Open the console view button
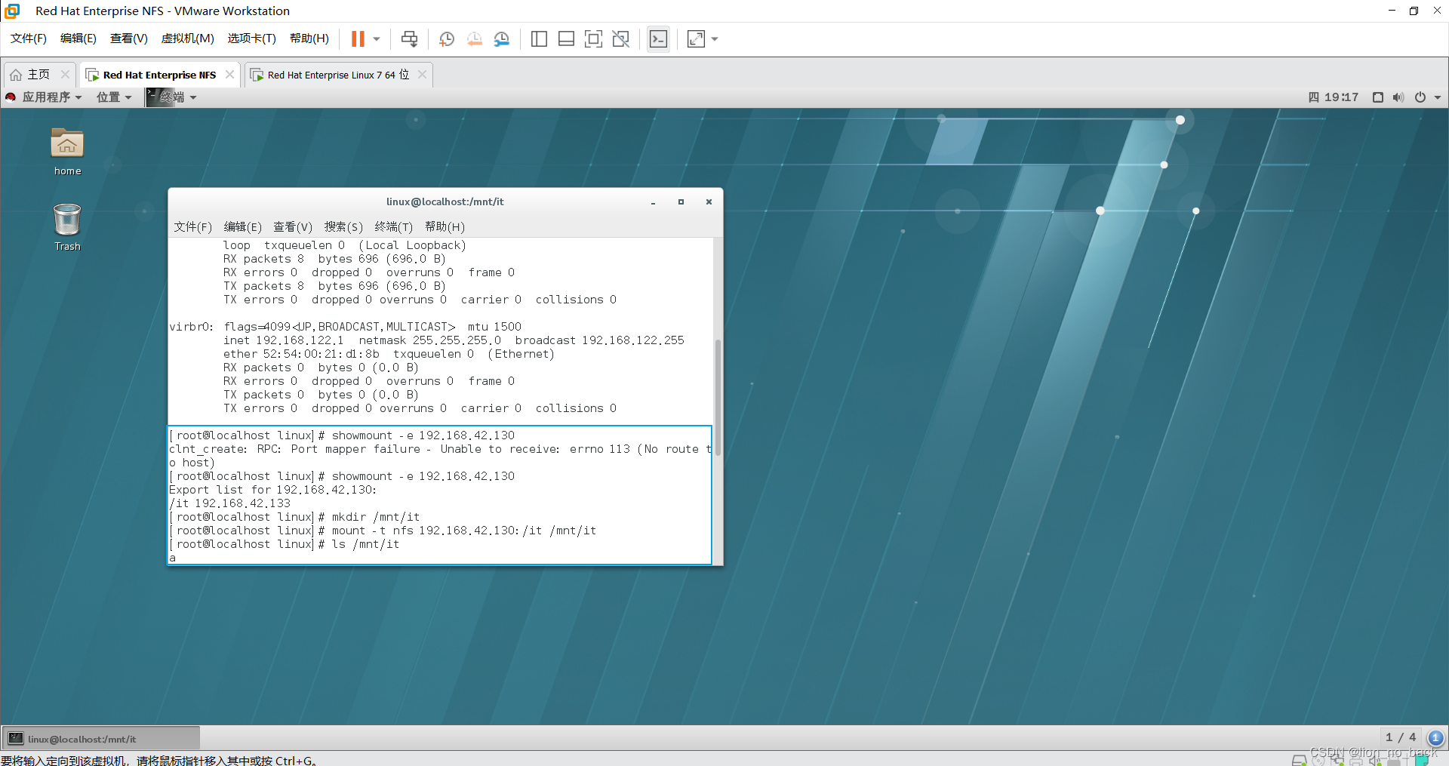The image size is (1449, 766). click(658, 39)
